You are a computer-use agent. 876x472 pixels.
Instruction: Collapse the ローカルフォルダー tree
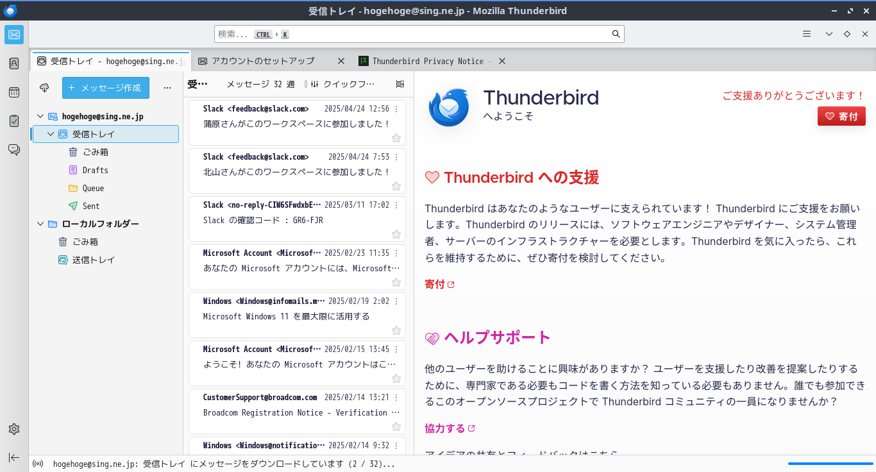click(x=40, y=224)
